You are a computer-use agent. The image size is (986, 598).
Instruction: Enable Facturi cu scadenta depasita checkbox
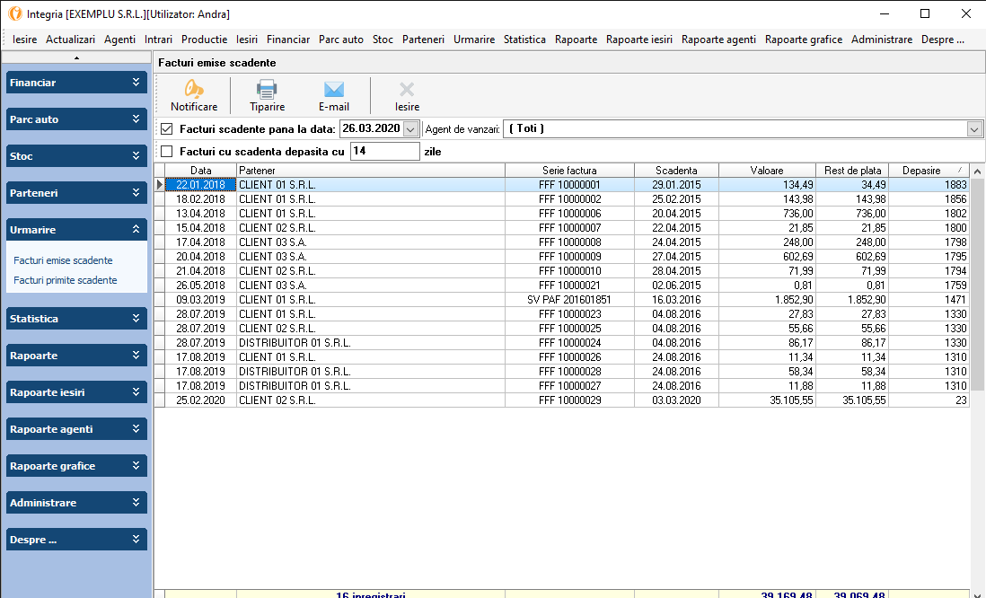(166, 152)
